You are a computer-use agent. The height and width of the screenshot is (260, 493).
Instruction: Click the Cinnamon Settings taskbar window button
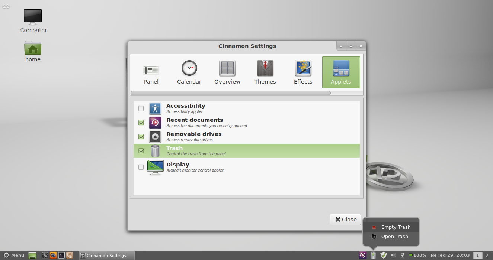click(x=106, y=256)
